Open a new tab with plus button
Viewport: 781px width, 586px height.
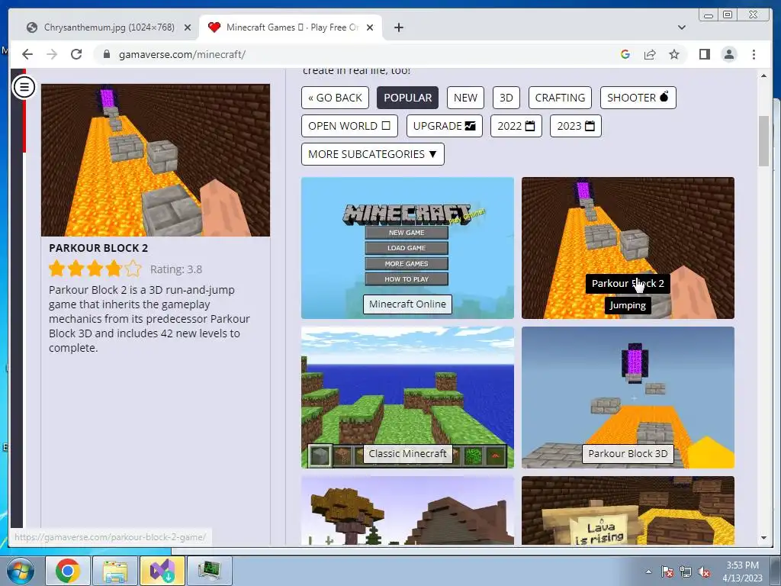[x=398, y=27]
